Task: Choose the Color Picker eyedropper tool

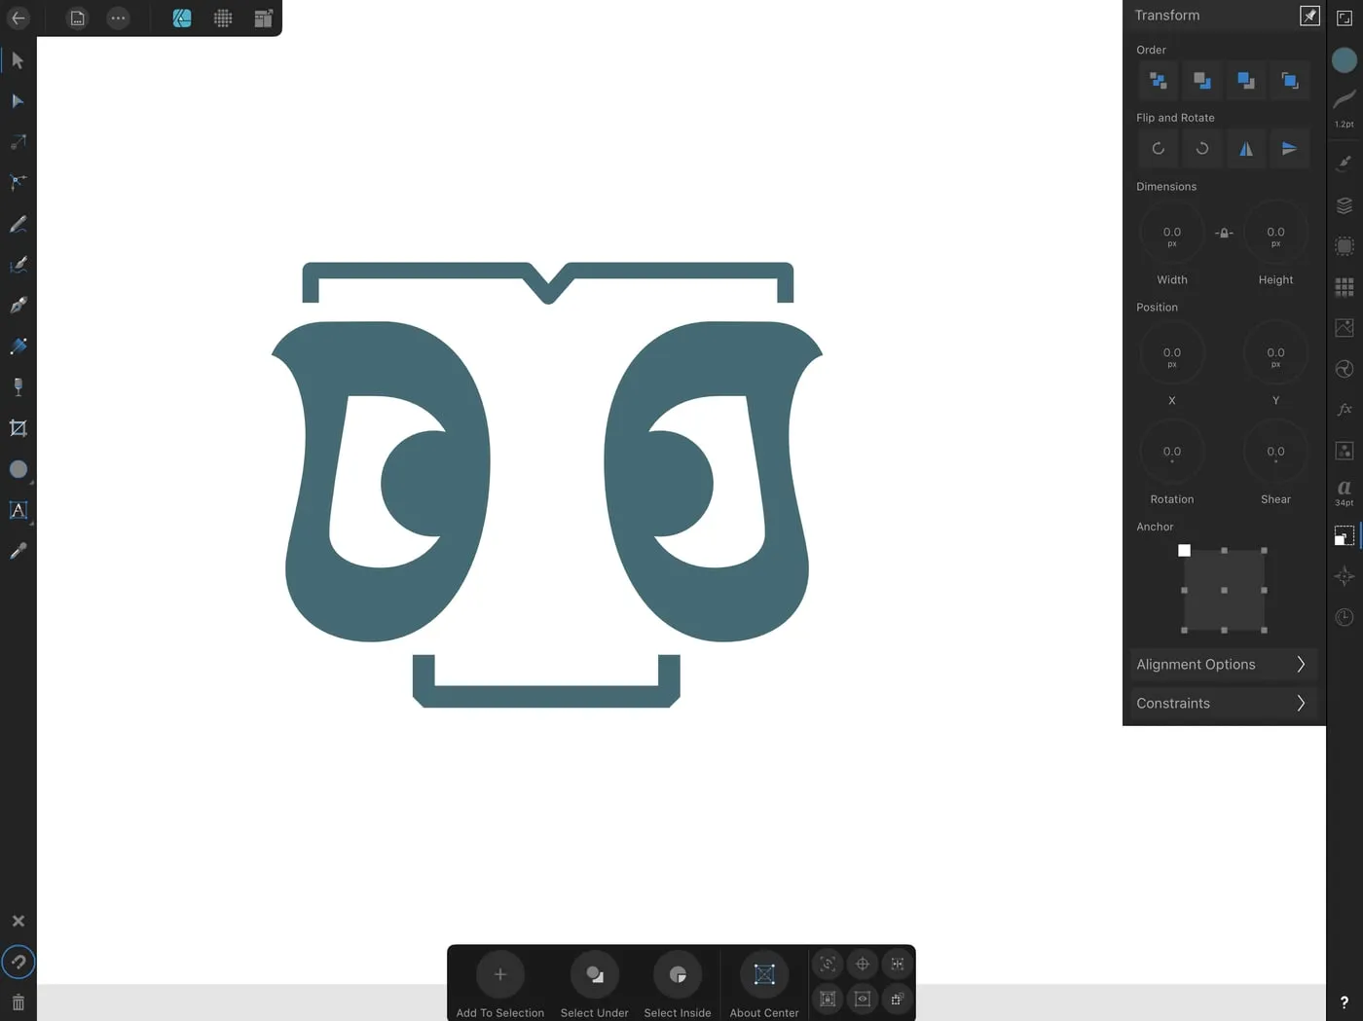Action: [x=18, y=551]
